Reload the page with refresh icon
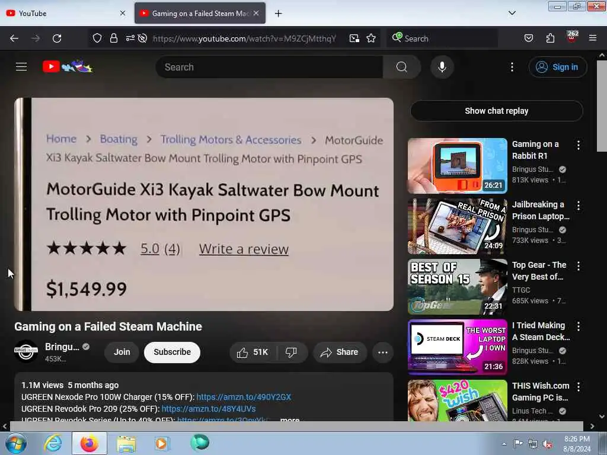 (57, 39)
